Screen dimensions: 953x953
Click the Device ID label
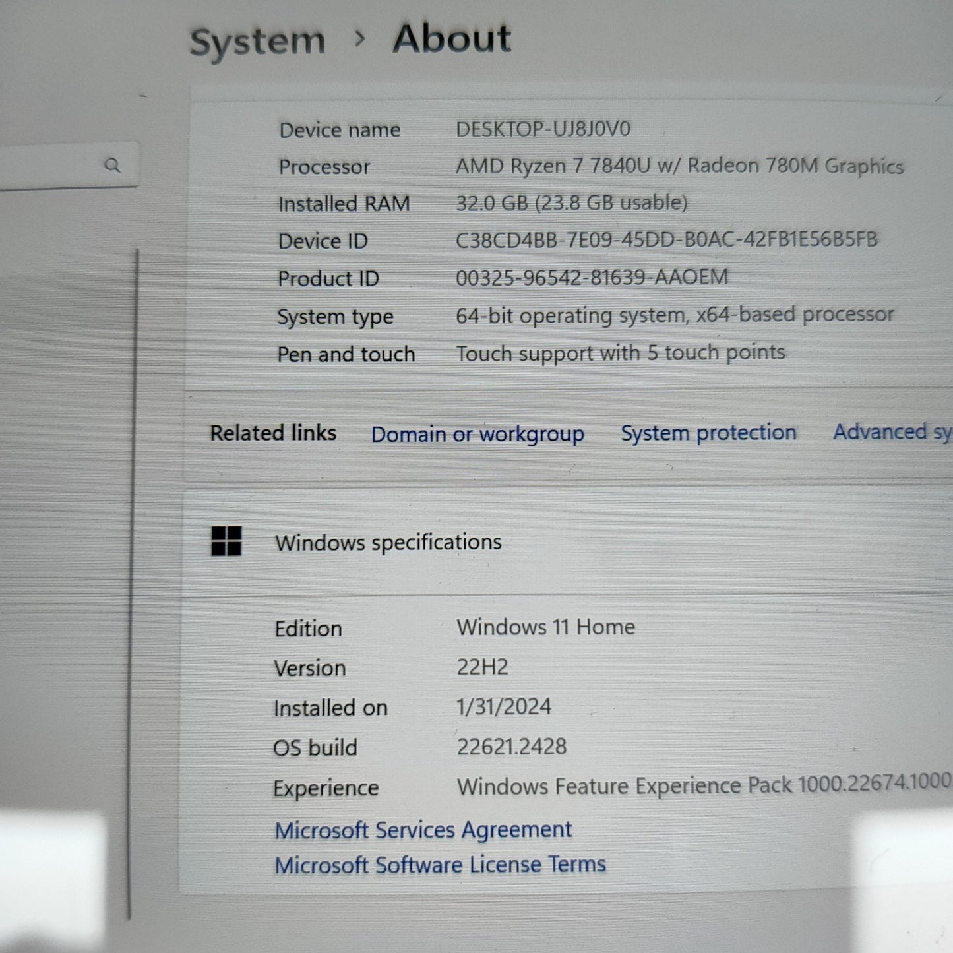[x=323, y=241]
